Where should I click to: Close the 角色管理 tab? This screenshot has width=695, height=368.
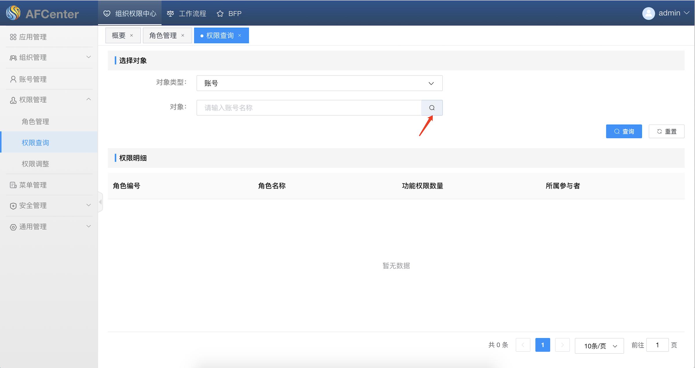pyautogui.click(x=183, y=36)
